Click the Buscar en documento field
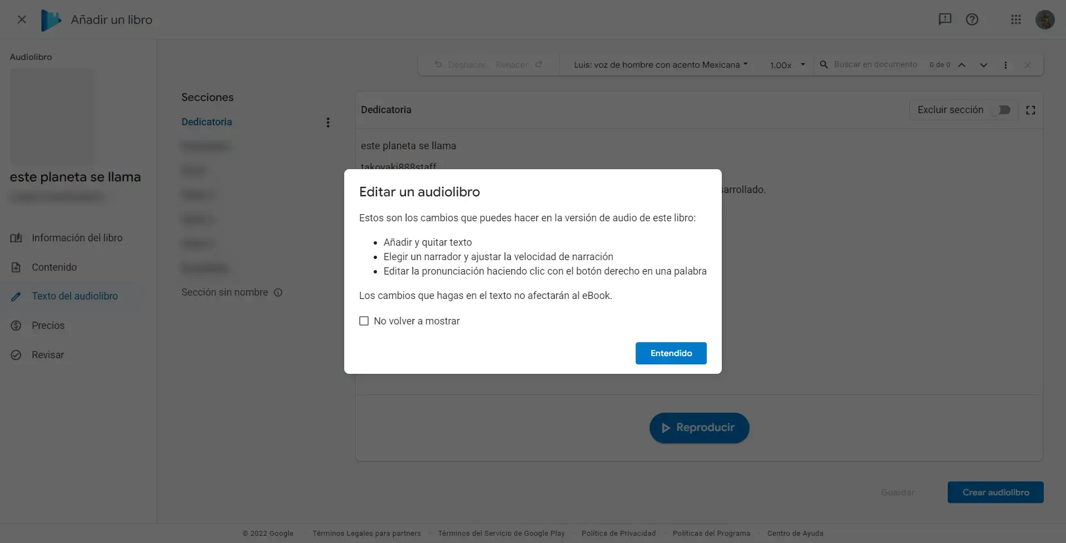The image size is (1066, 543). point(875,65)
